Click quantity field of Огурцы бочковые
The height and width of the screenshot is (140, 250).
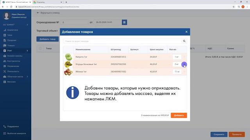[x=177, y=64]
